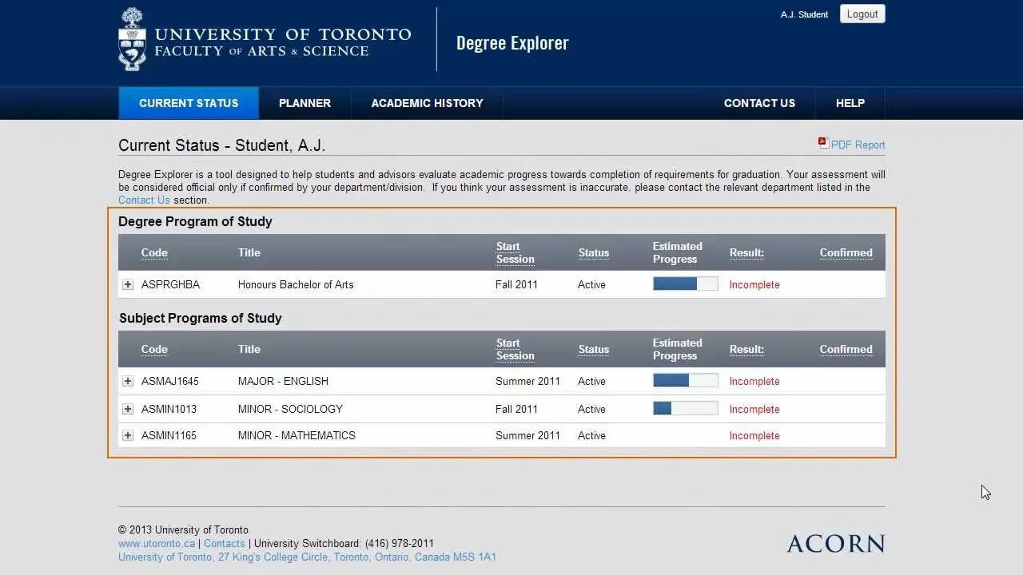Click Status header in degree program table
This screenshot has width=1023, height=575.
pyautogui.click(x=594, y=252)
